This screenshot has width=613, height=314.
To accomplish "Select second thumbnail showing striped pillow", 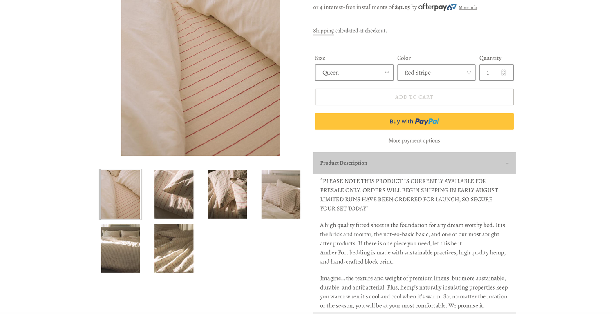I will coord(174,194).
